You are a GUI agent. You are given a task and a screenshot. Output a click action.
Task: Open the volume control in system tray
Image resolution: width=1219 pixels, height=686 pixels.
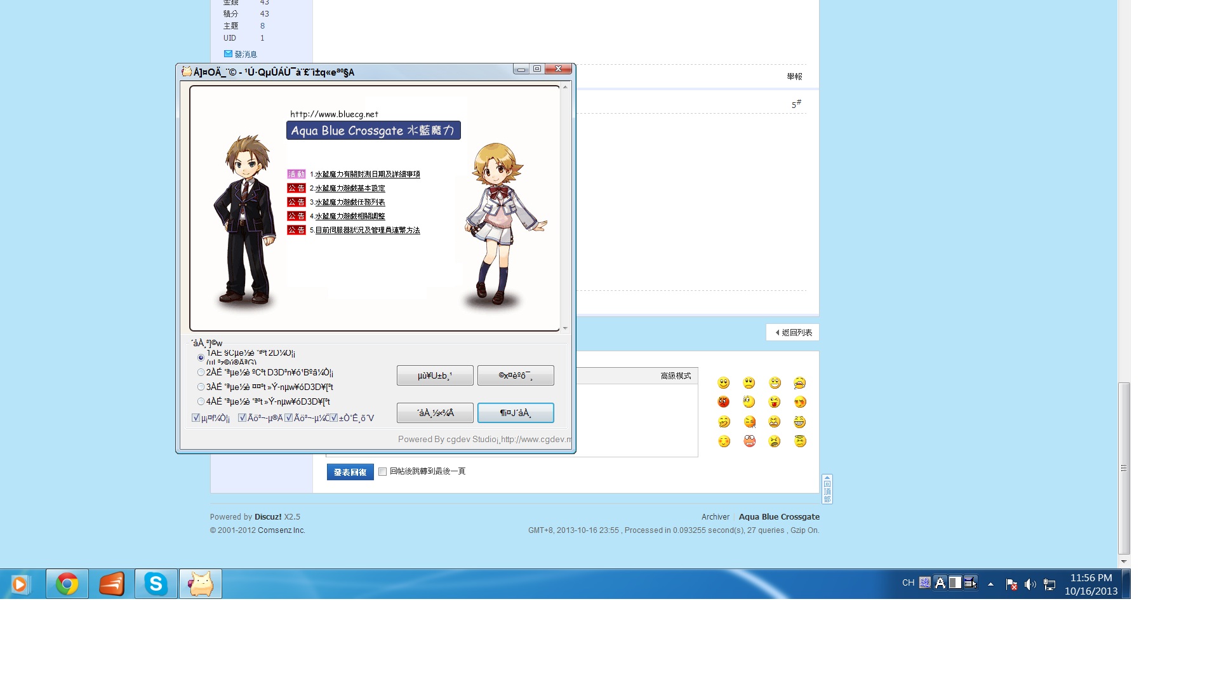coord(1030,584)
